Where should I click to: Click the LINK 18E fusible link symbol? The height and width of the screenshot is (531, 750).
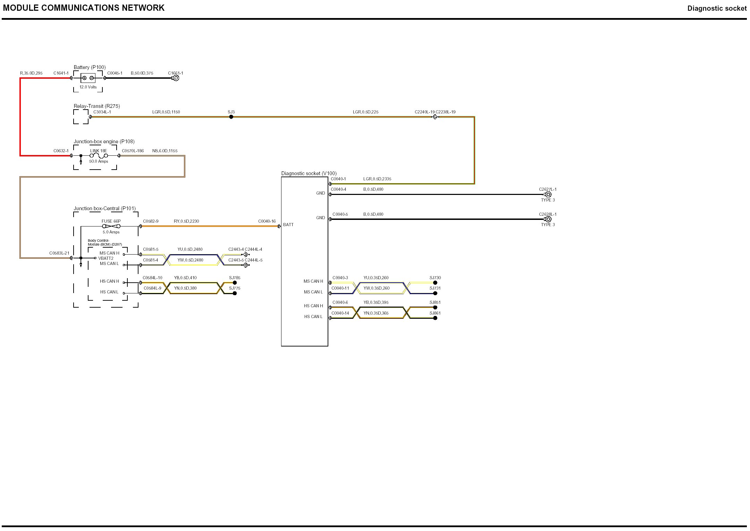tap(99, 156)
